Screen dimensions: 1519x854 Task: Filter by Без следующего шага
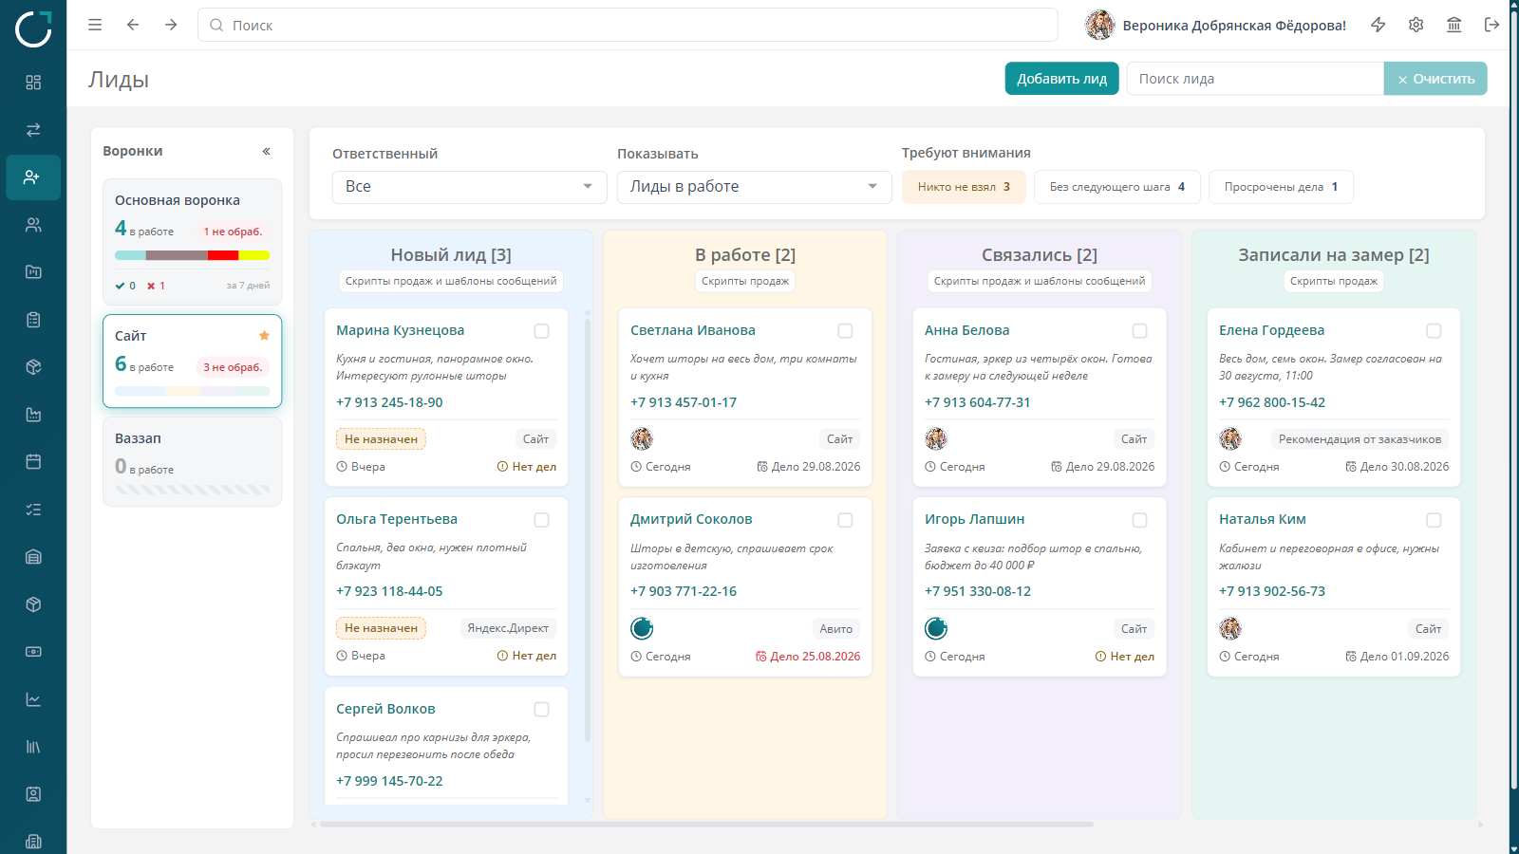[x=1117, y=187]
